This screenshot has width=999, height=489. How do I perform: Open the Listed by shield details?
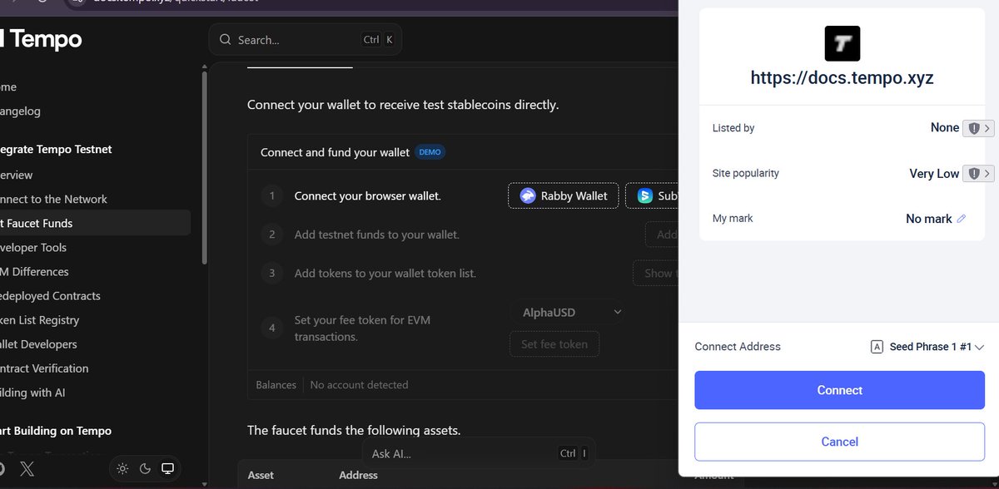[x=978, y=128]
